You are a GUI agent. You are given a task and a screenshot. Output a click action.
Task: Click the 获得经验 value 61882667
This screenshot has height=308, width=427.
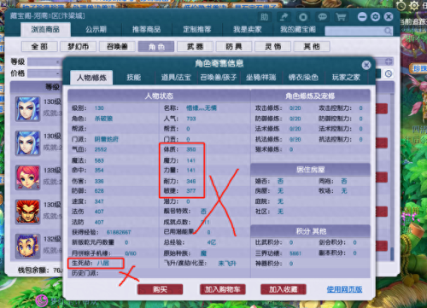pos(119,232)
